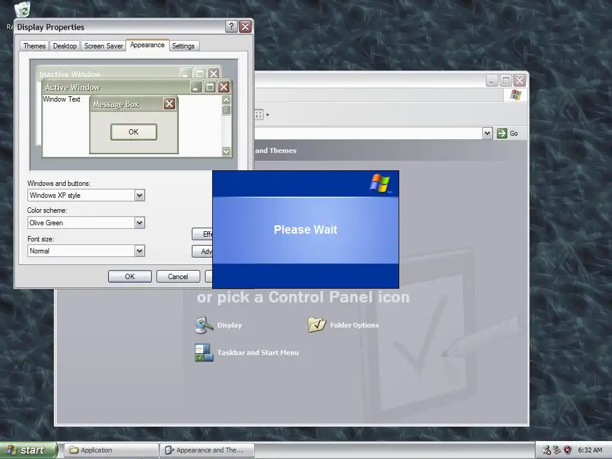
Task: Click the second system tray icon
Action: coord(556,450)
